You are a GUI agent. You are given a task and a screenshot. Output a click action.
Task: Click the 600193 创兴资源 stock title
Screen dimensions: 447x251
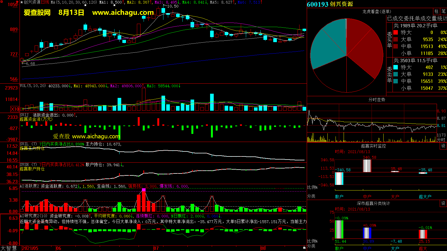pos(330,4)
